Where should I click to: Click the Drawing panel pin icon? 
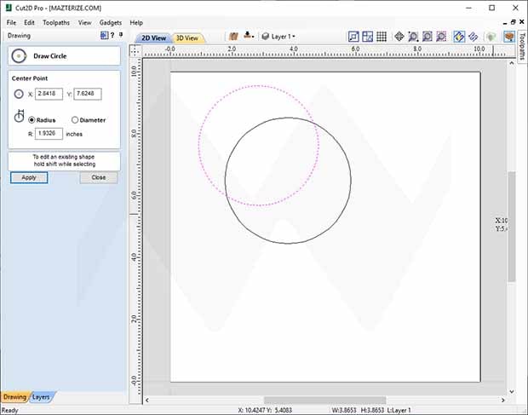tap(121, 35)
